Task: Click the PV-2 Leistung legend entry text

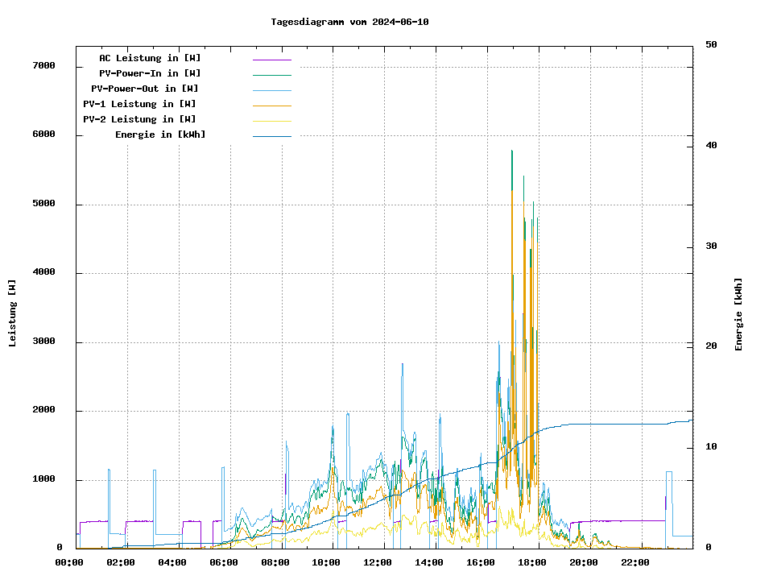Action: (139, 119)
